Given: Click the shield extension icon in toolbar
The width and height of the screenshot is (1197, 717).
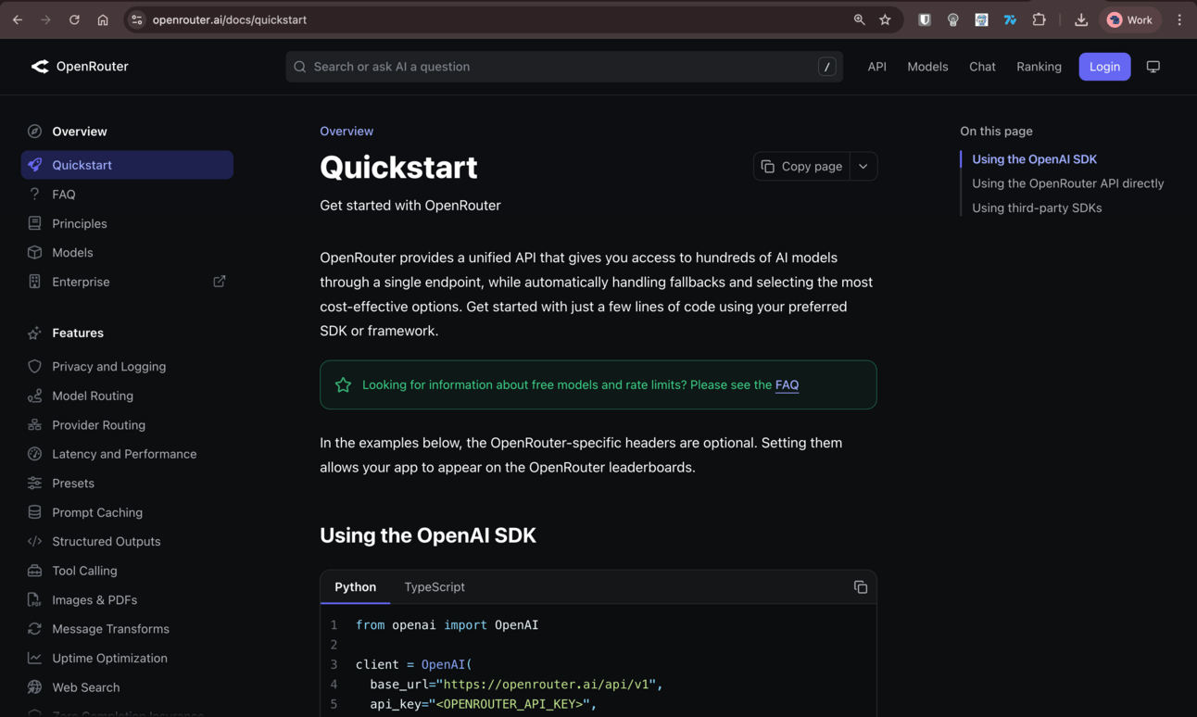Looking at the screenshot, I should (925, 19).
